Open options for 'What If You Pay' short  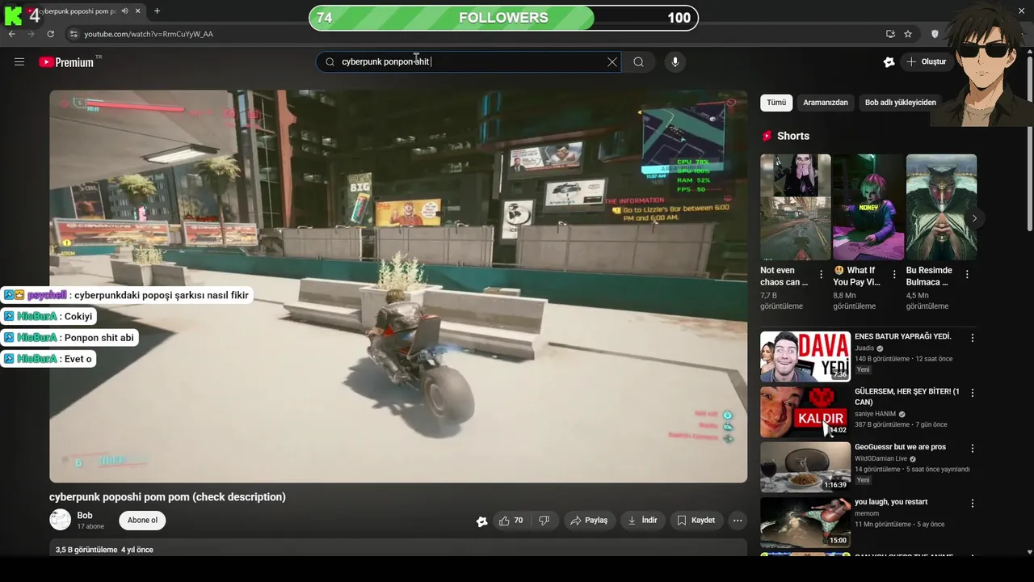(893, 275)
